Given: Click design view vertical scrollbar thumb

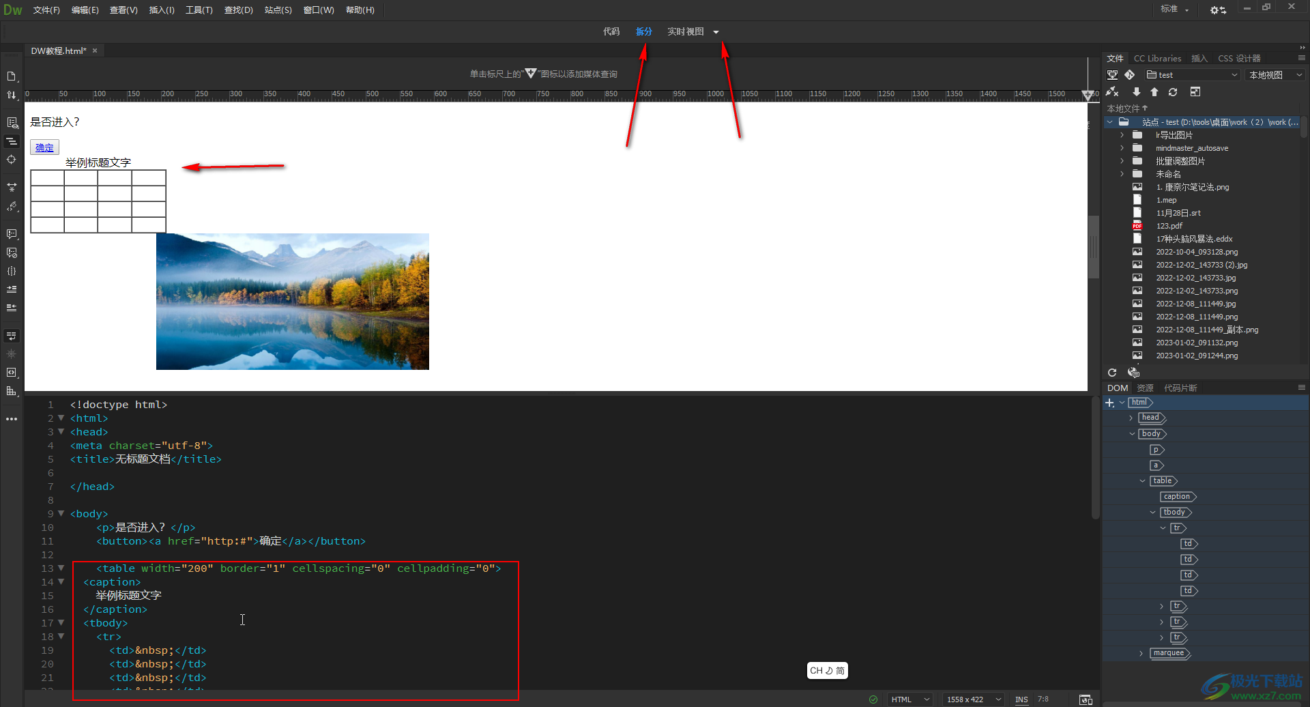Looking at the screenshot, I should (x=1094, y=247).
